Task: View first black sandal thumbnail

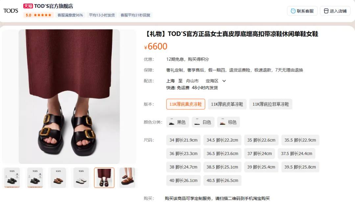Action: click(12, 178)
